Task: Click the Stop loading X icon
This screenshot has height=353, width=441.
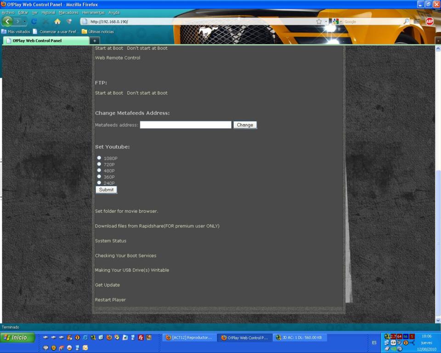Action: 46,22
